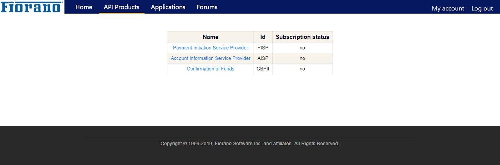Go to the Home menu item
500x165 pixels.
coord(84,7)
